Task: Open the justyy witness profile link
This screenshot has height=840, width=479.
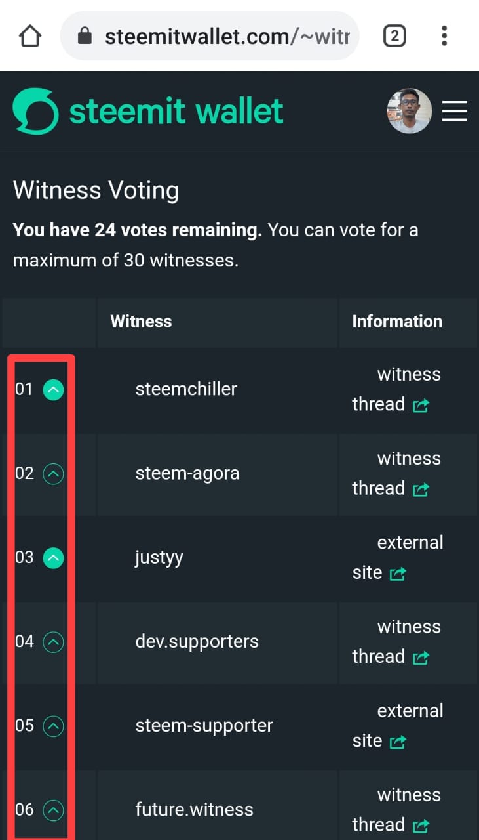Action: [x=159, y=558]
